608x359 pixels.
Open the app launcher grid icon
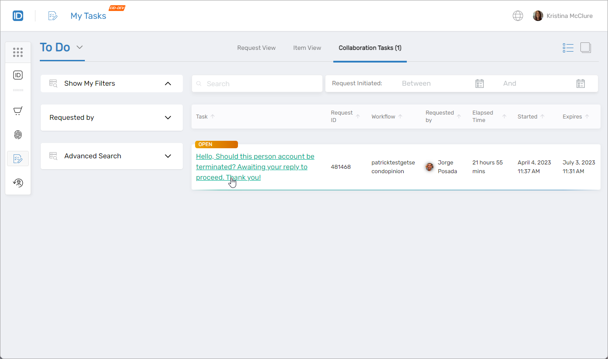coord(17,52)
